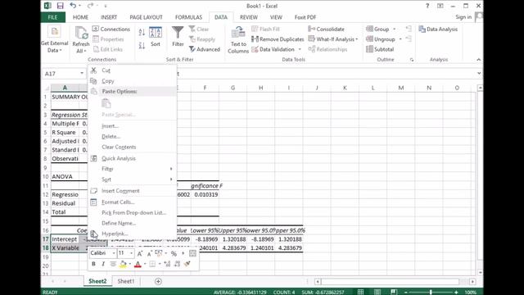
Task: Toggle the Filter funnel
Action: 178,37
